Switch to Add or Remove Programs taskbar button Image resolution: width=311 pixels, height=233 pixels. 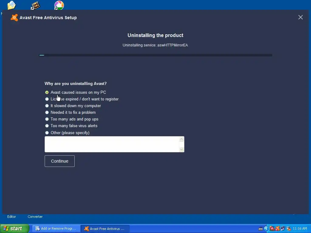click(56, 228)
